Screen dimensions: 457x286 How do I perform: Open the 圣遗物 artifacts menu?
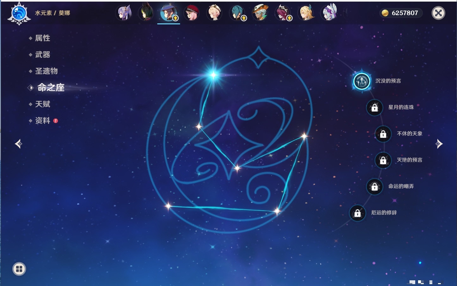tap(47, 71)
